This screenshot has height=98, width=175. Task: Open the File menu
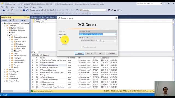pos(2,7)
